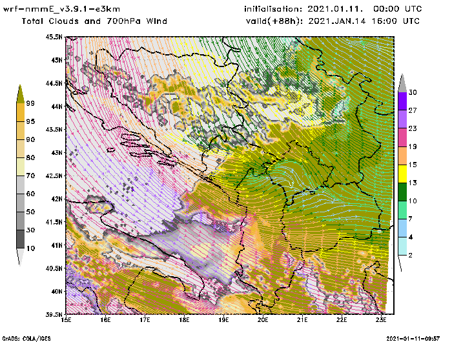Click the valid time '2021.JAN.14 16:00 UTC'

coord(364,21)
